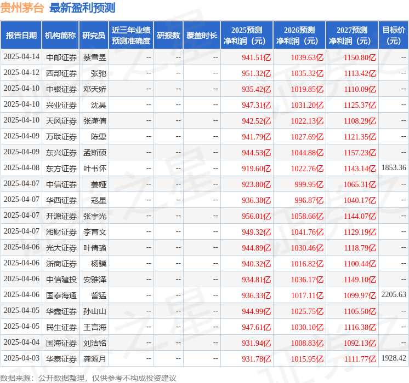
Task: Click target price 1853.36
Action: coord(394,167)
